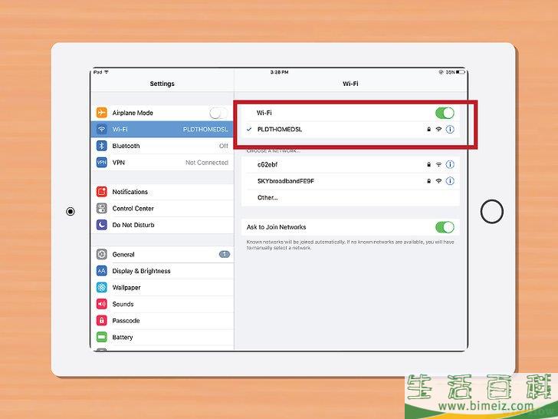This screenshot has width=558, height=419.
Task: Open Display & Brightness settings
Action: (162, 271)
